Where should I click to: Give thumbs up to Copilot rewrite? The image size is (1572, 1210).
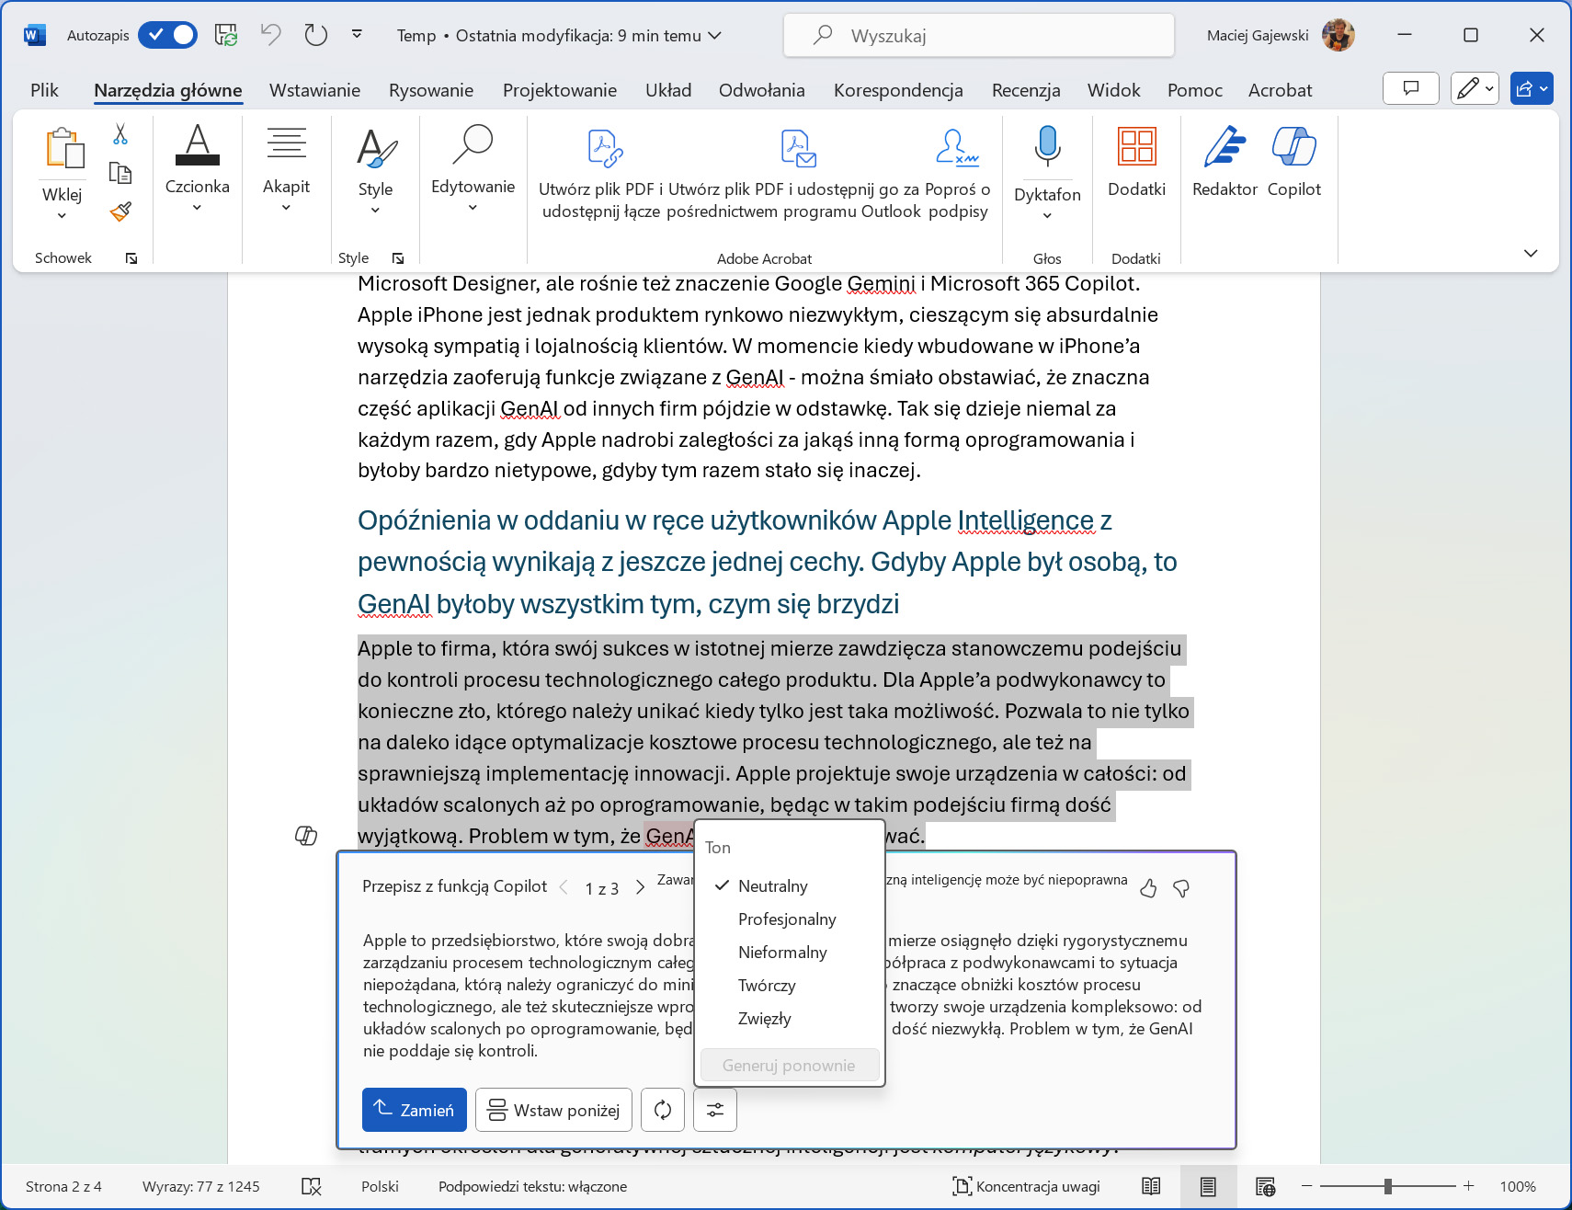pyautogui.click(x=1147, y=888)
